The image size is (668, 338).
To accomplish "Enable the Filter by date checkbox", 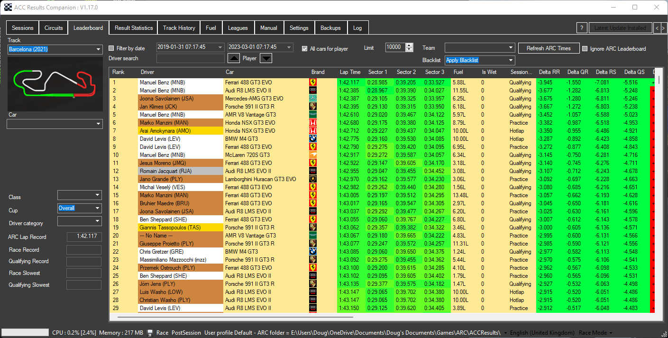I will (x=111, y=48).
